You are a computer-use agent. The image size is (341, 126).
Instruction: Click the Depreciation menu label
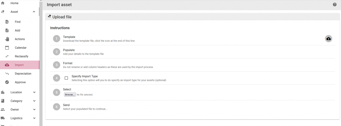pyautogui.click(x=23, y=74)
